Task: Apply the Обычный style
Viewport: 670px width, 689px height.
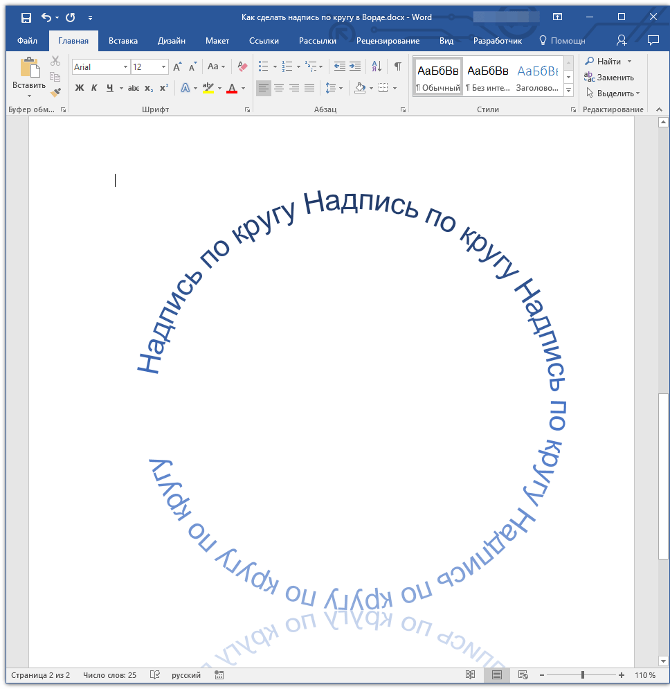Action: (x=437, y=76)
